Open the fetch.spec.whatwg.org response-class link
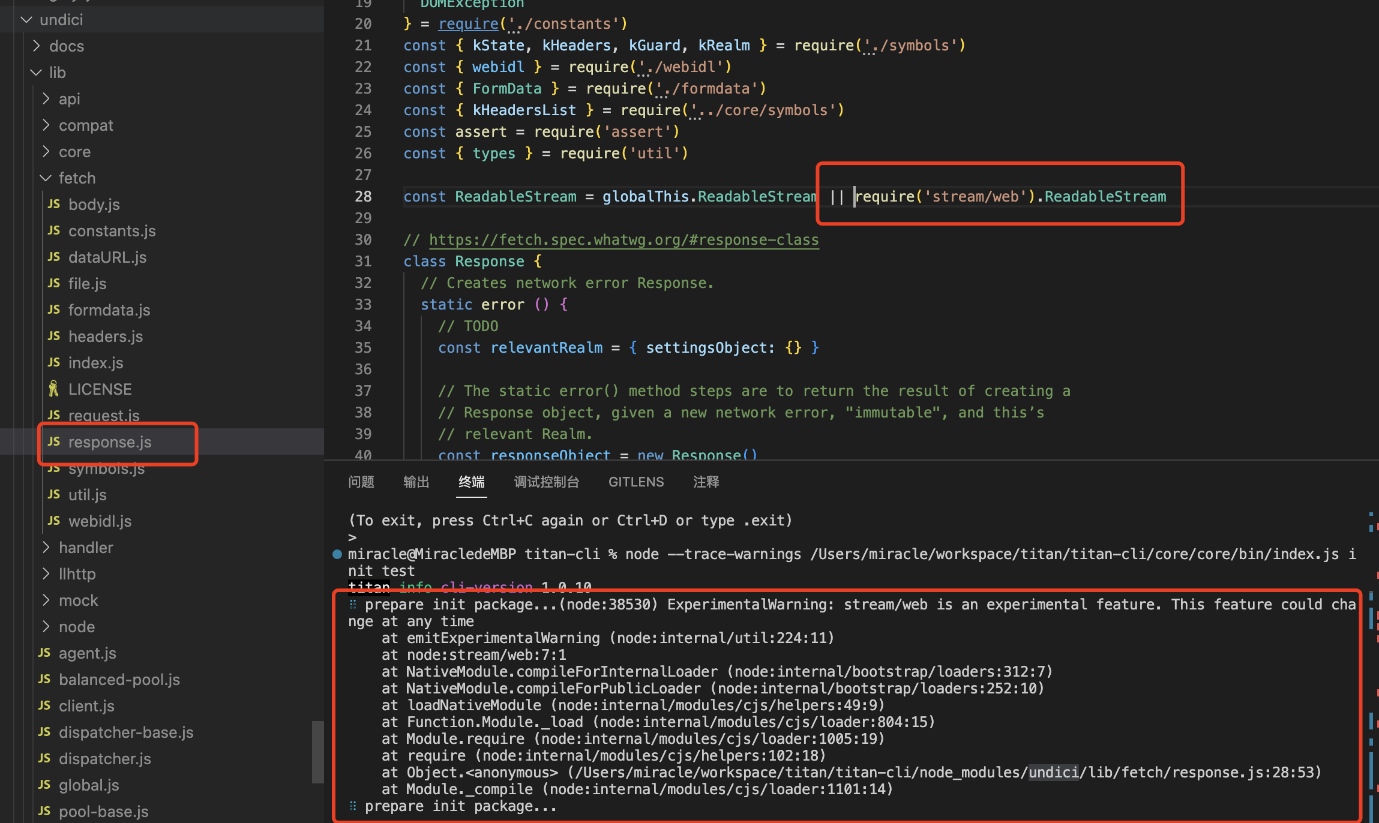1379x823 pixels. 623,240
